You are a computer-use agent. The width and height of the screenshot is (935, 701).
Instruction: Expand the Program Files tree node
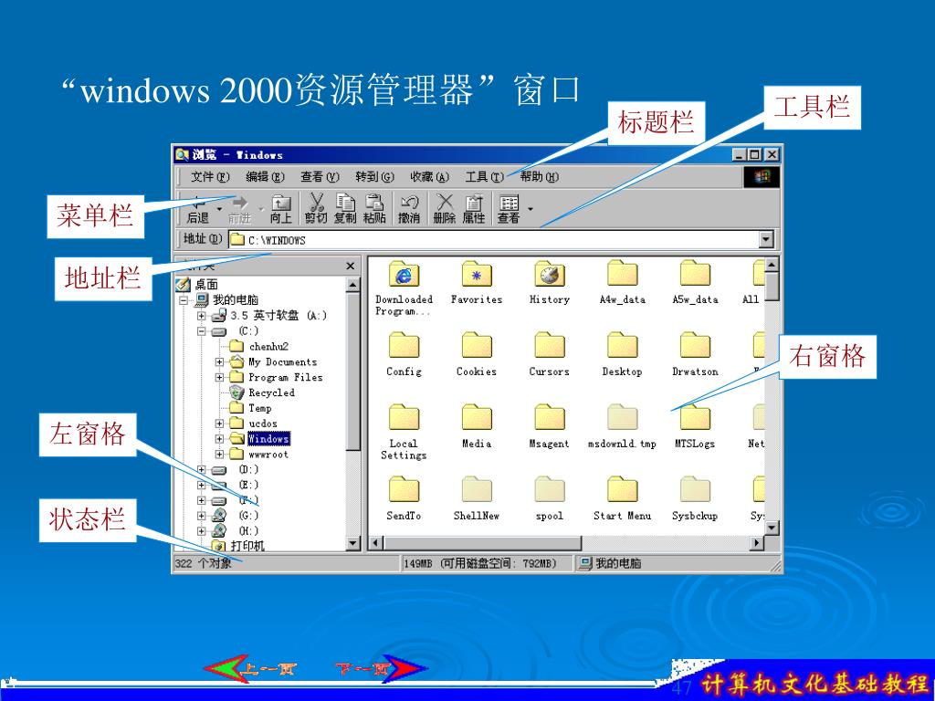[x=219, y=377]
